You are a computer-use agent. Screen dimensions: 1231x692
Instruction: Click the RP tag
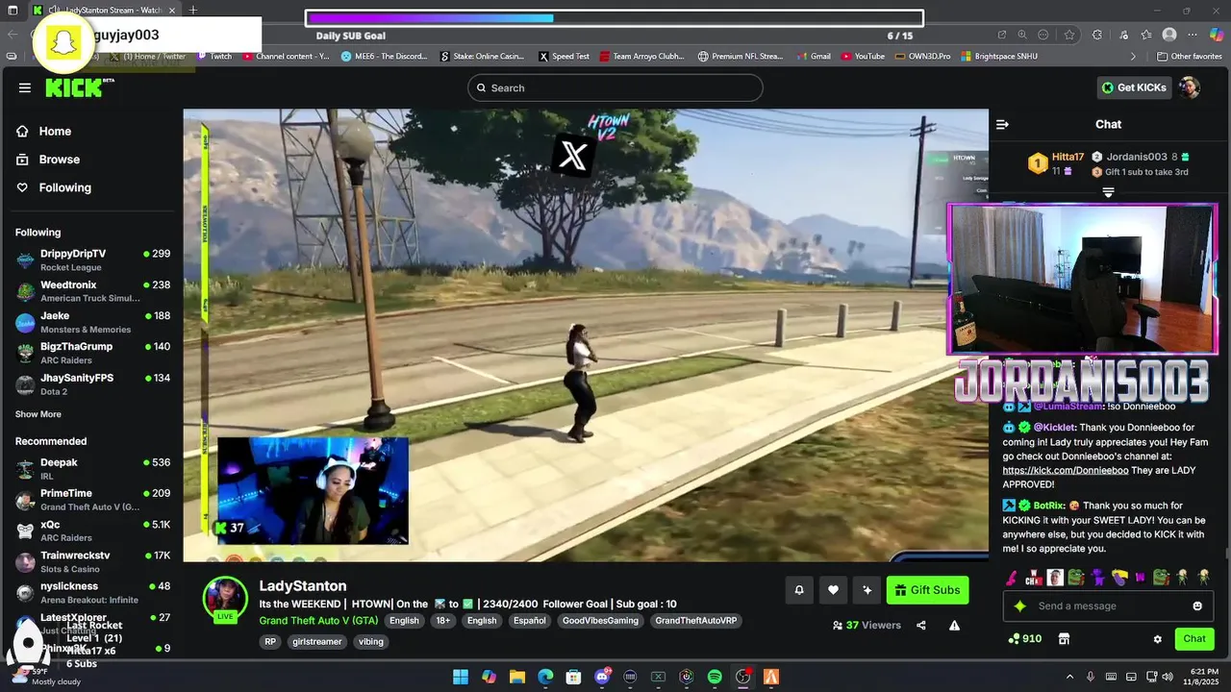point(270,641)
